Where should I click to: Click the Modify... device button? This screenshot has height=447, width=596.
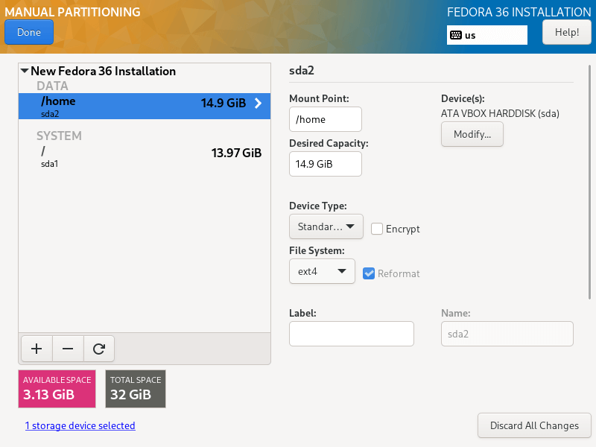[x=472, y=134]
